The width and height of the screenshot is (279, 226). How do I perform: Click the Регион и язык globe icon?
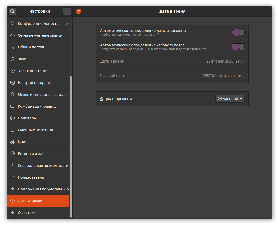tap(13, 153)
